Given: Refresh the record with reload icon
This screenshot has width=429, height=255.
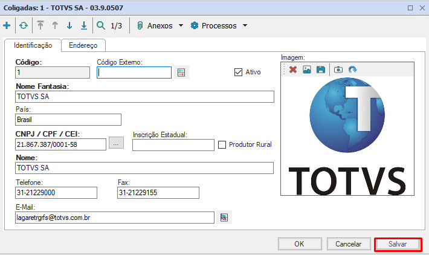Looking at the screenshot, I should tap(24, 25).
